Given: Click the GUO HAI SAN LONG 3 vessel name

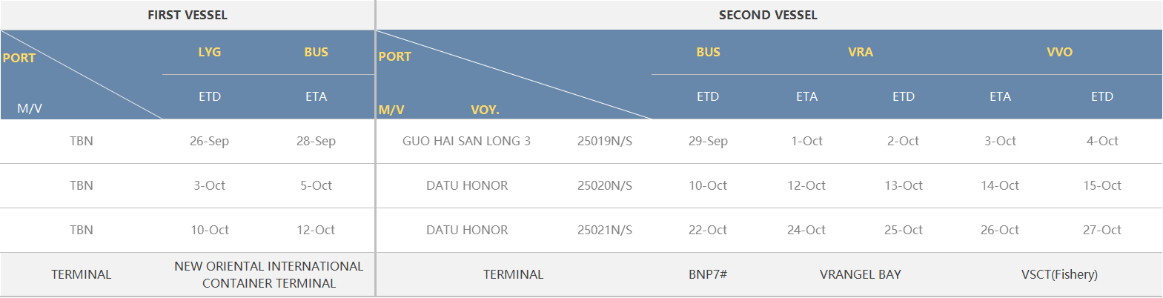Looking at the screenshot, I should 466,141.
